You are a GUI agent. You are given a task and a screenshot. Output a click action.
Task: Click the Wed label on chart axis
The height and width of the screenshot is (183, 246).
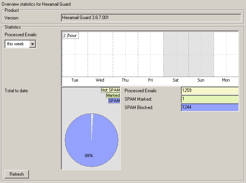point(100,80)
